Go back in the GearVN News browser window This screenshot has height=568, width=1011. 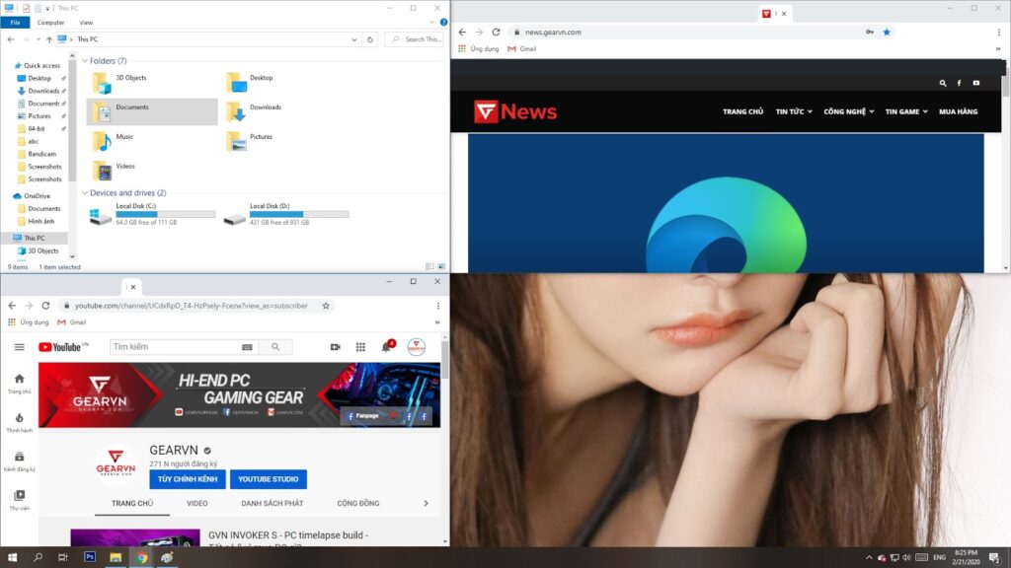tap(462, 33)
